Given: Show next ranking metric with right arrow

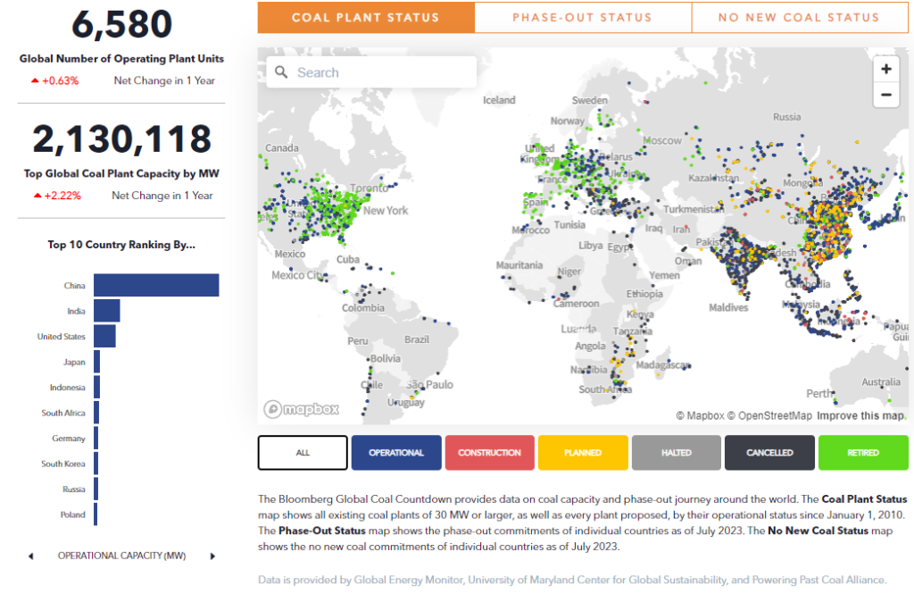Looking at the screenshot, I should 212,556.
